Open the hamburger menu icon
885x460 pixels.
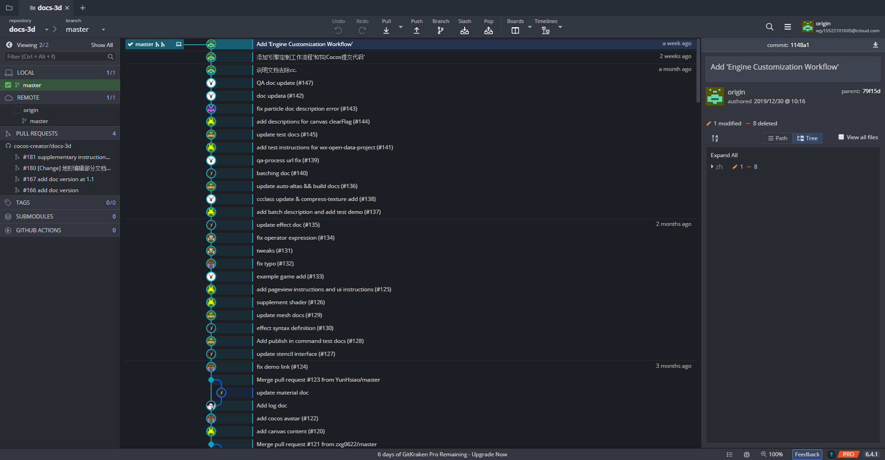tap(788, 27)
